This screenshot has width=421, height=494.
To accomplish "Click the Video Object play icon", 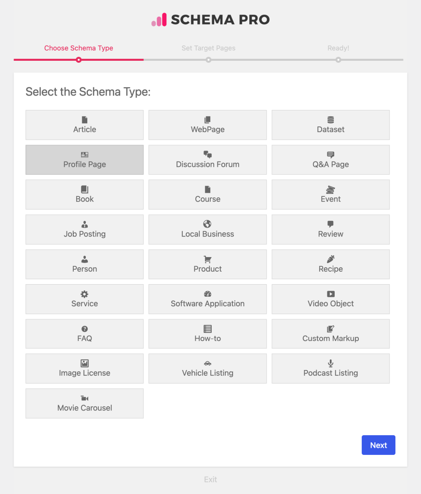I will pyautogui.click(x=331, y=294).
